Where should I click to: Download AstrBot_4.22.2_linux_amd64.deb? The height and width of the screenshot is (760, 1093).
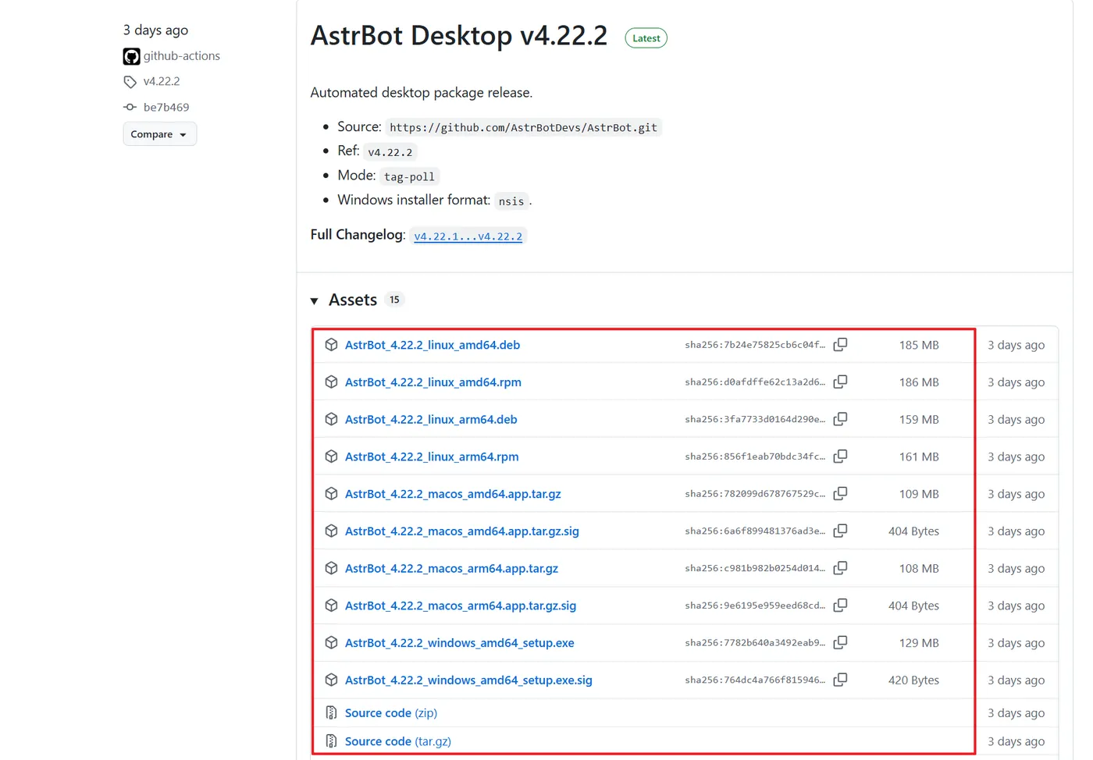pyautogui.click(x=433, y=345)
